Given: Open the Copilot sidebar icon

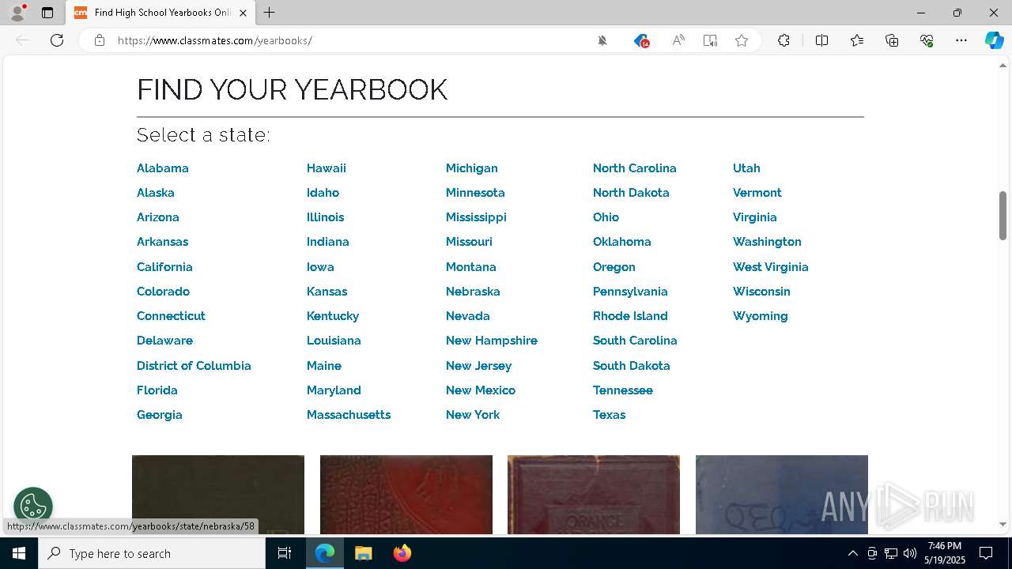Looking at the screenshot, I should point(994,40).
